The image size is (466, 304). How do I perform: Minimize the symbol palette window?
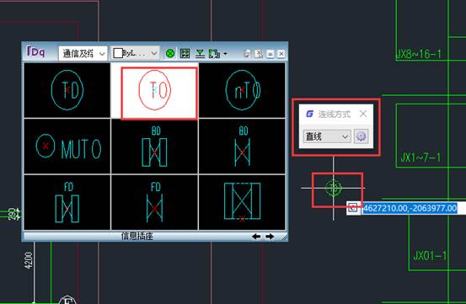[270, 53]
